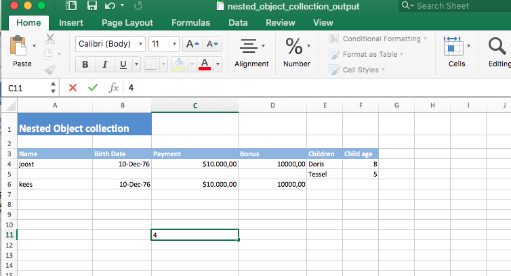Expand font color dropdown arrow

coord(218,64)
